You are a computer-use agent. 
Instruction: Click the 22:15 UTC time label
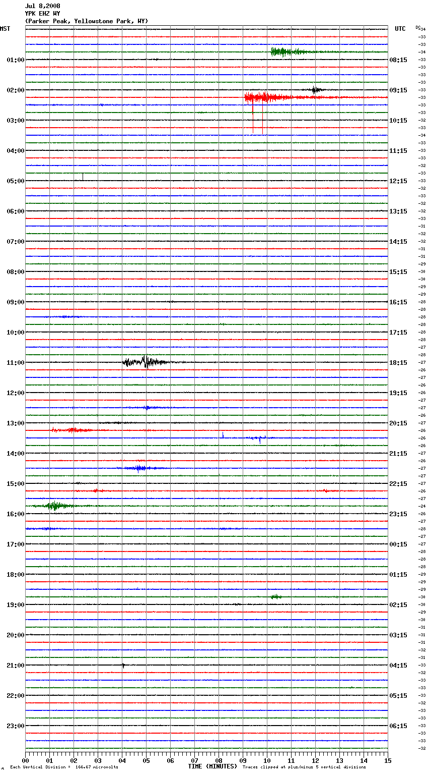click(398, 484)
